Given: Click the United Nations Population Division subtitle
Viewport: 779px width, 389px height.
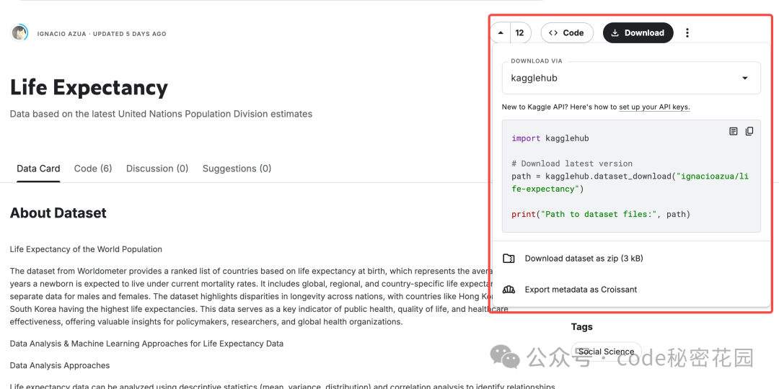Looking at the screenshot, I should 161,114.
